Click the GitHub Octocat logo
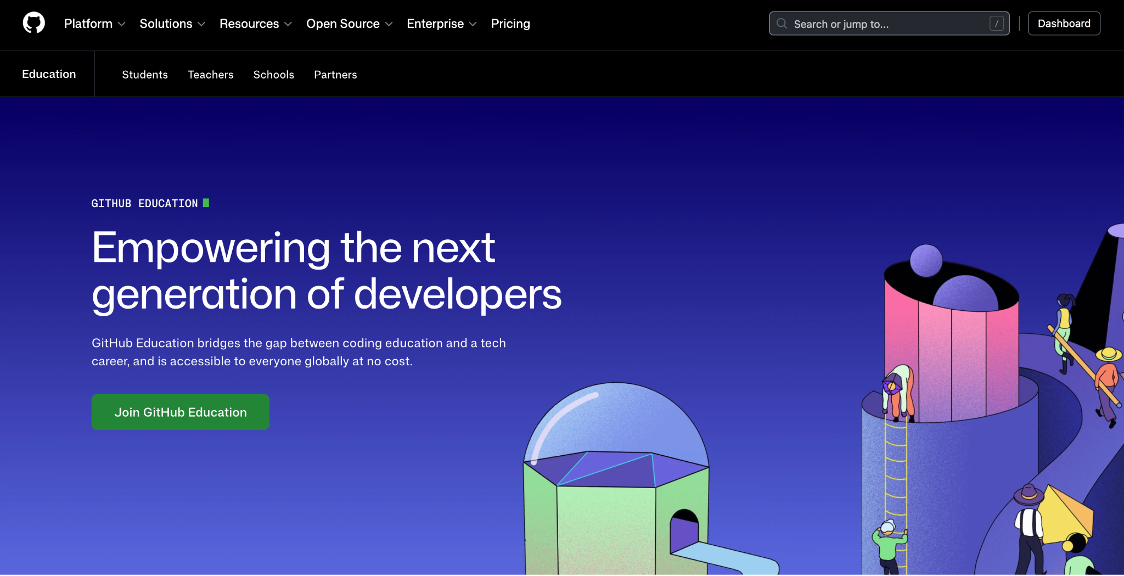 33,23
